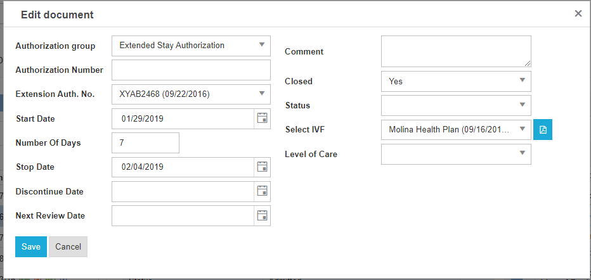591x280 pixels.
Task: Click inside the Comment text area
Action: pyautogui.click(x=456, y=51)
